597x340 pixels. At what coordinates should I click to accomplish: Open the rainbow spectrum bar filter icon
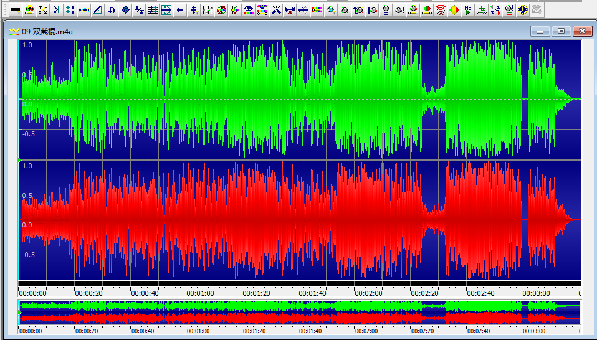coord(317,10)
